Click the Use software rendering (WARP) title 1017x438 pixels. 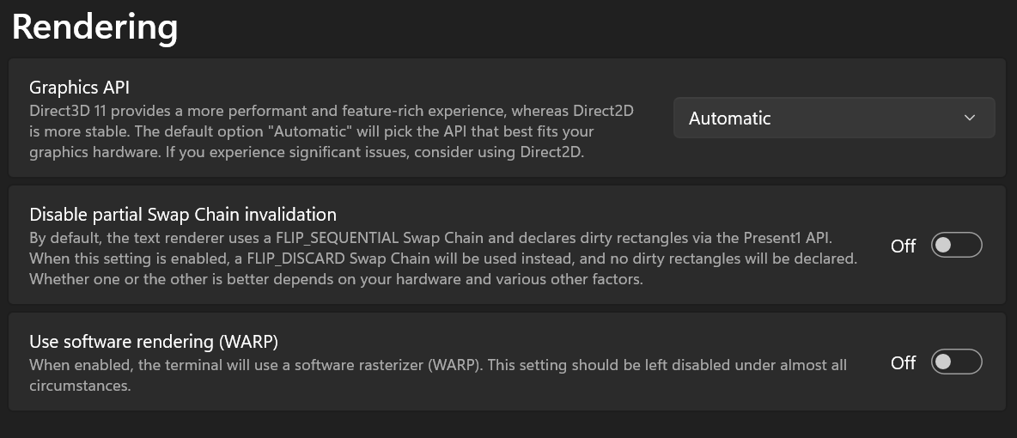154,341
